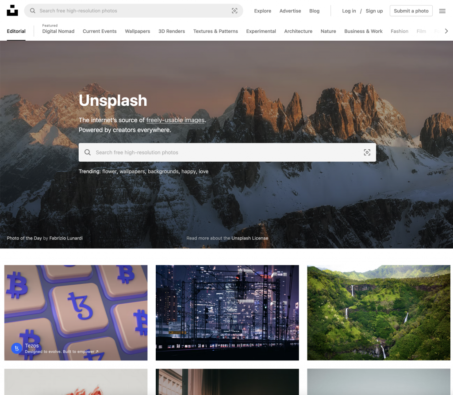Open the Business & Work topic

tap(363, 31)
